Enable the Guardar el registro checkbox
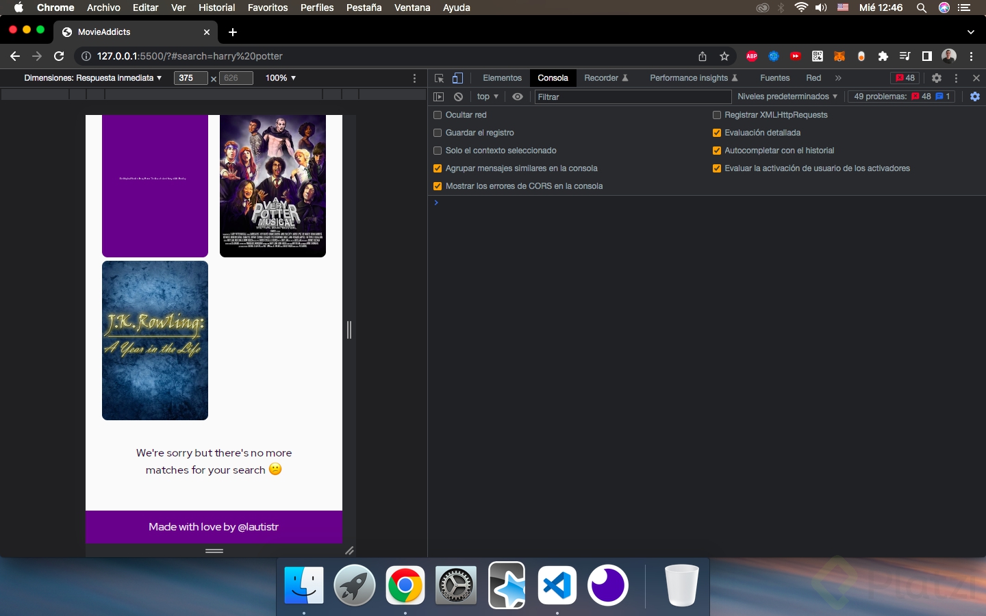The height and width of the screenshot is (616, 986). pos(438,133)
